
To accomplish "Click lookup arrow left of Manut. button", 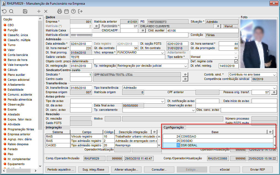I will click(x=218, y=26).
